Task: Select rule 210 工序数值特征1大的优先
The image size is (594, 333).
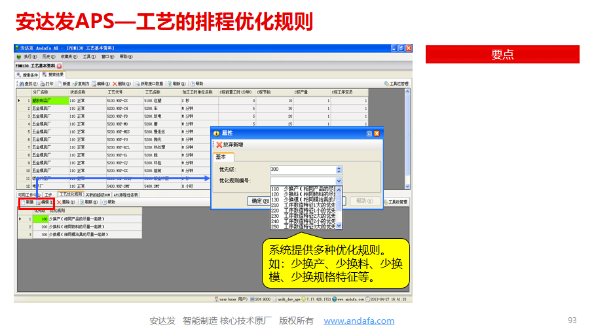Action: point(303,205)
